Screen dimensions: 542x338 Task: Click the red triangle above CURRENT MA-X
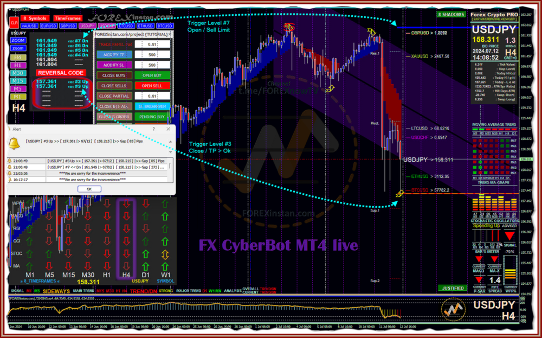(494, 259)
